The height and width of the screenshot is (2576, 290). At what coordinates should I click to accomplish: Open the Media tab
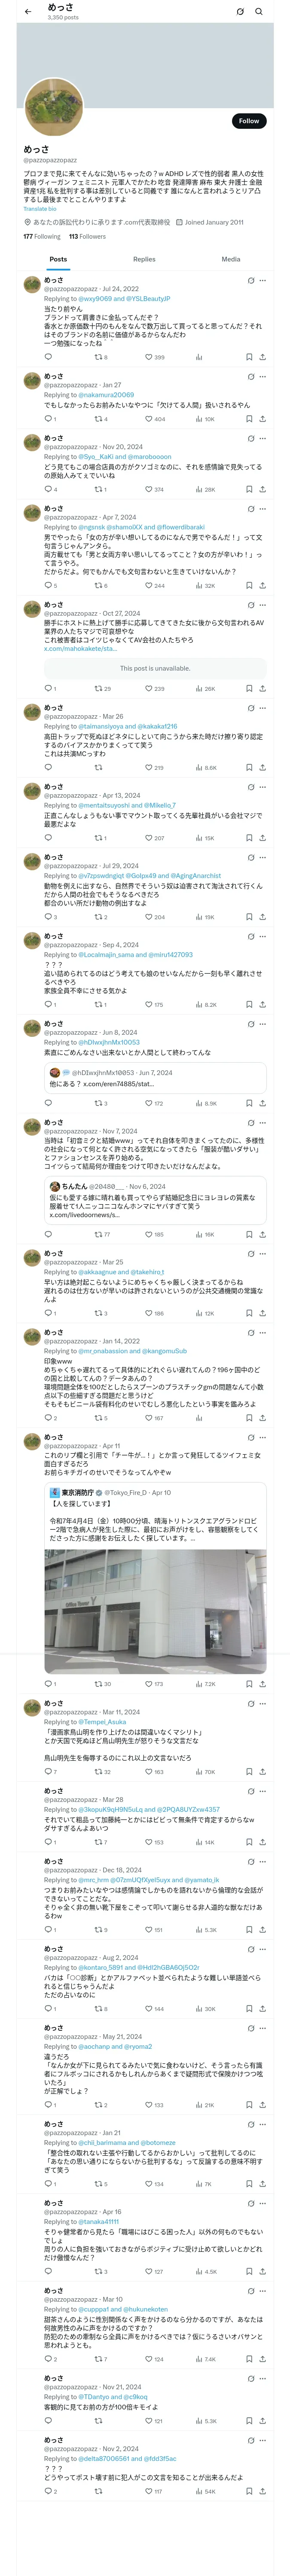click(230, 259)
